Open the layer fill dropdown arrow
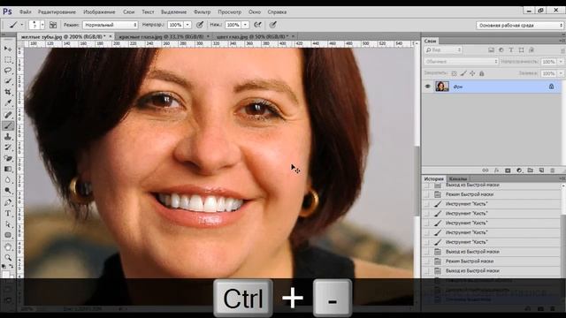The image size is (566, 318). (561, 73)
